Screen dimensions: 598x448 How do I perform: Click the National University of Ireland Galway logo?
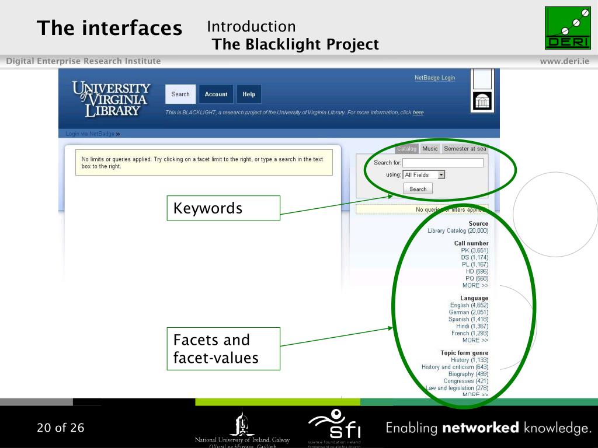point(242,429)
